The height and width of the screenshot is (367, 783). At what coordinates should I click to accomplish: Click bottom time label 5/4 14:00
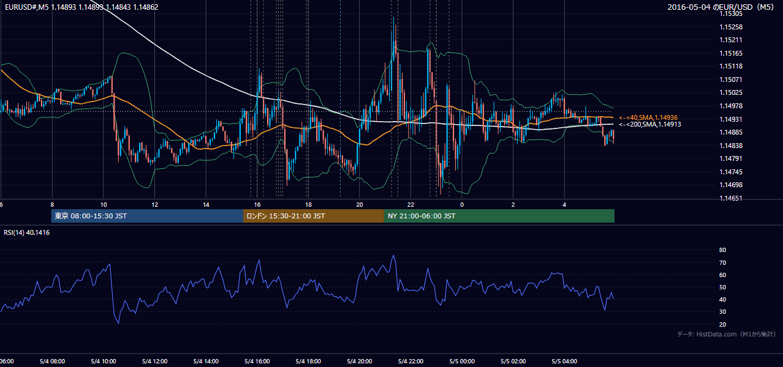(206, 361)
